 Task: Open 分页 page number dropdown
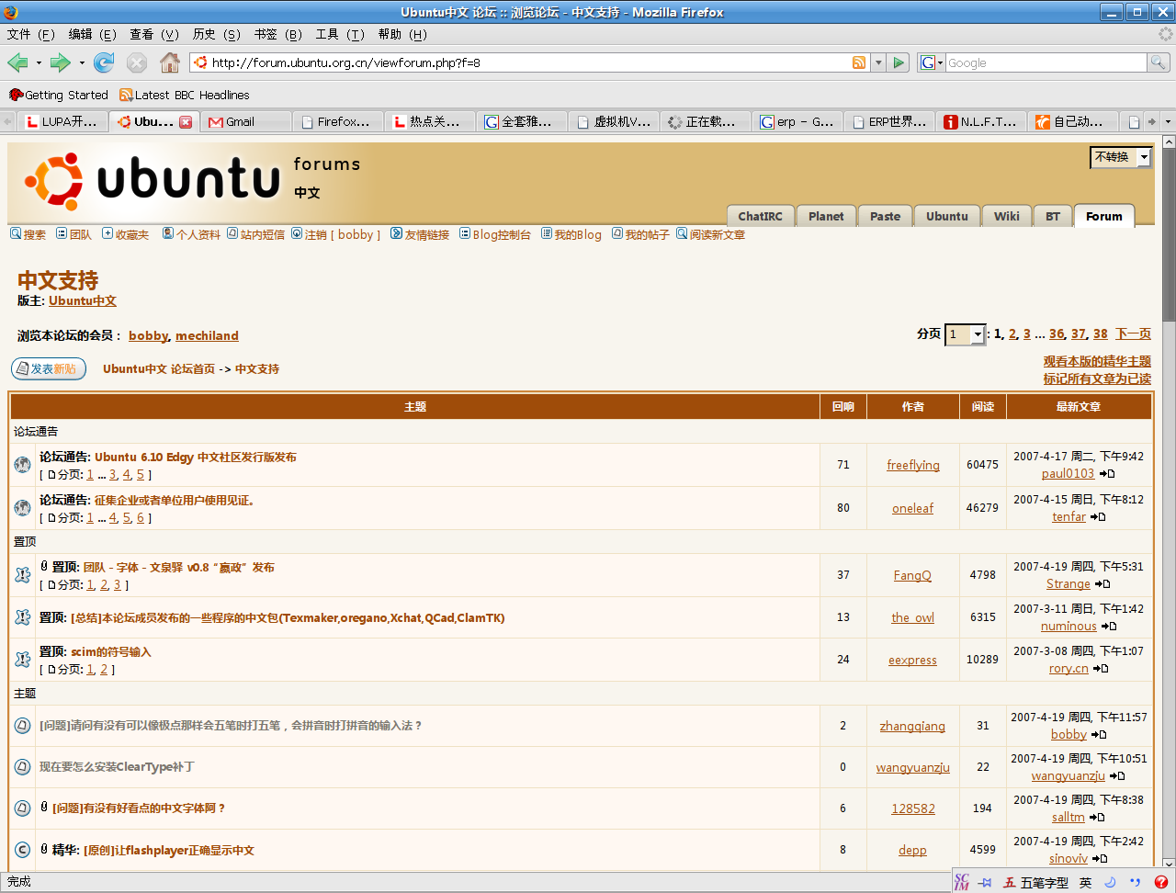tap(965, 334)
